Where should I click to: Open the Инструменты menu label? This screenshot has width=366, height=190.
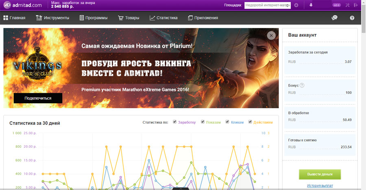click(57, 18)
